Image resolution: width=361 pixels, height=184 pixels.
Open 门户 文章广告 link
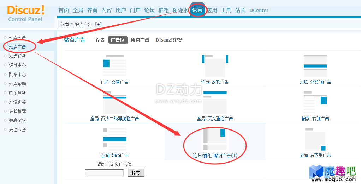coord(115,82)
